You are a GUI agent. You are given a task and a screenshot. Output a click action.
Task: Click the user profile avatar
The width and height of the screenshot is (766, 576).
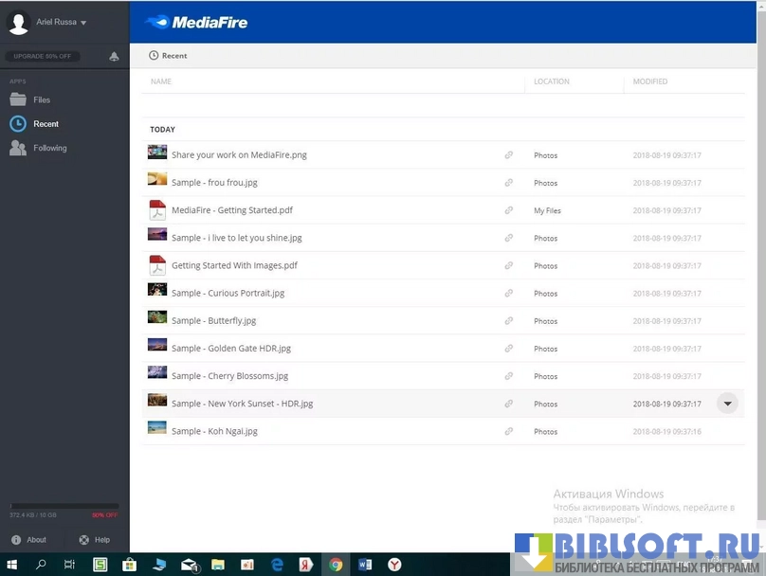coord(18,22)
